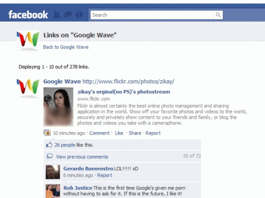Click Rob Justice's profile thumbnail

(x=53, y=191)
